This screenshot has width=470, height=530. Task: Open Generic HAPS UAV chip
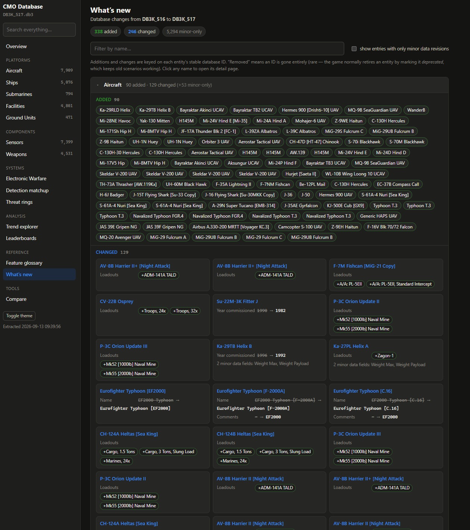pyautogui.click(x=379, y=216)
